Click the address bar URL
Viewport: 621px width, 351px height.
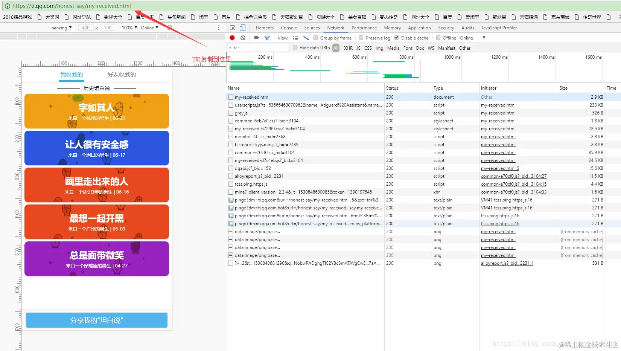72,6
